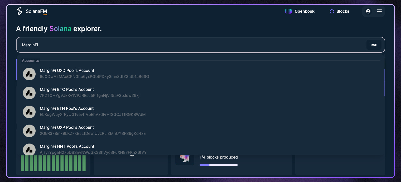The height and width of the screenshot is (182, 401).
Task: Open the user profile icon
Action: click(x=368, y=11)
